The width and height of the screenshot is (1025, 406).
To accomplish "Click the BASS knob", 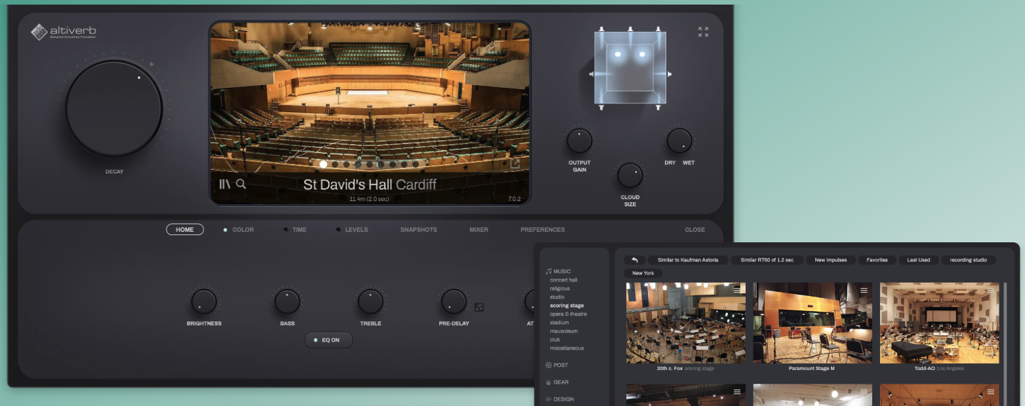I will (x=287, y=302).
